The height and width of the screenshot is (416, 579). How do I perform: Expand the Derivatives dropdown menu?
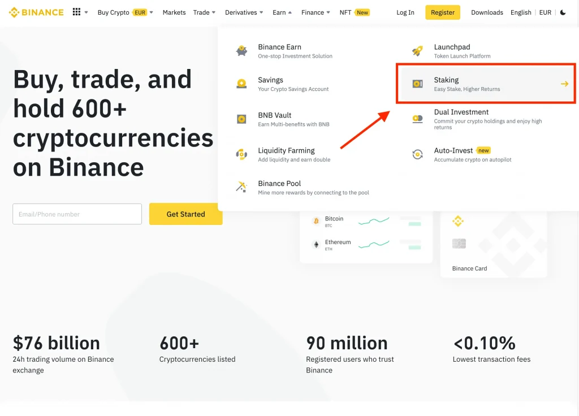[x=244, y=12]
